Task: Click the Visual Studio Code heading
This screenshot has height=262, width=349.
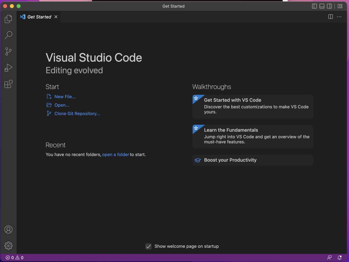Action: point(94,58)
